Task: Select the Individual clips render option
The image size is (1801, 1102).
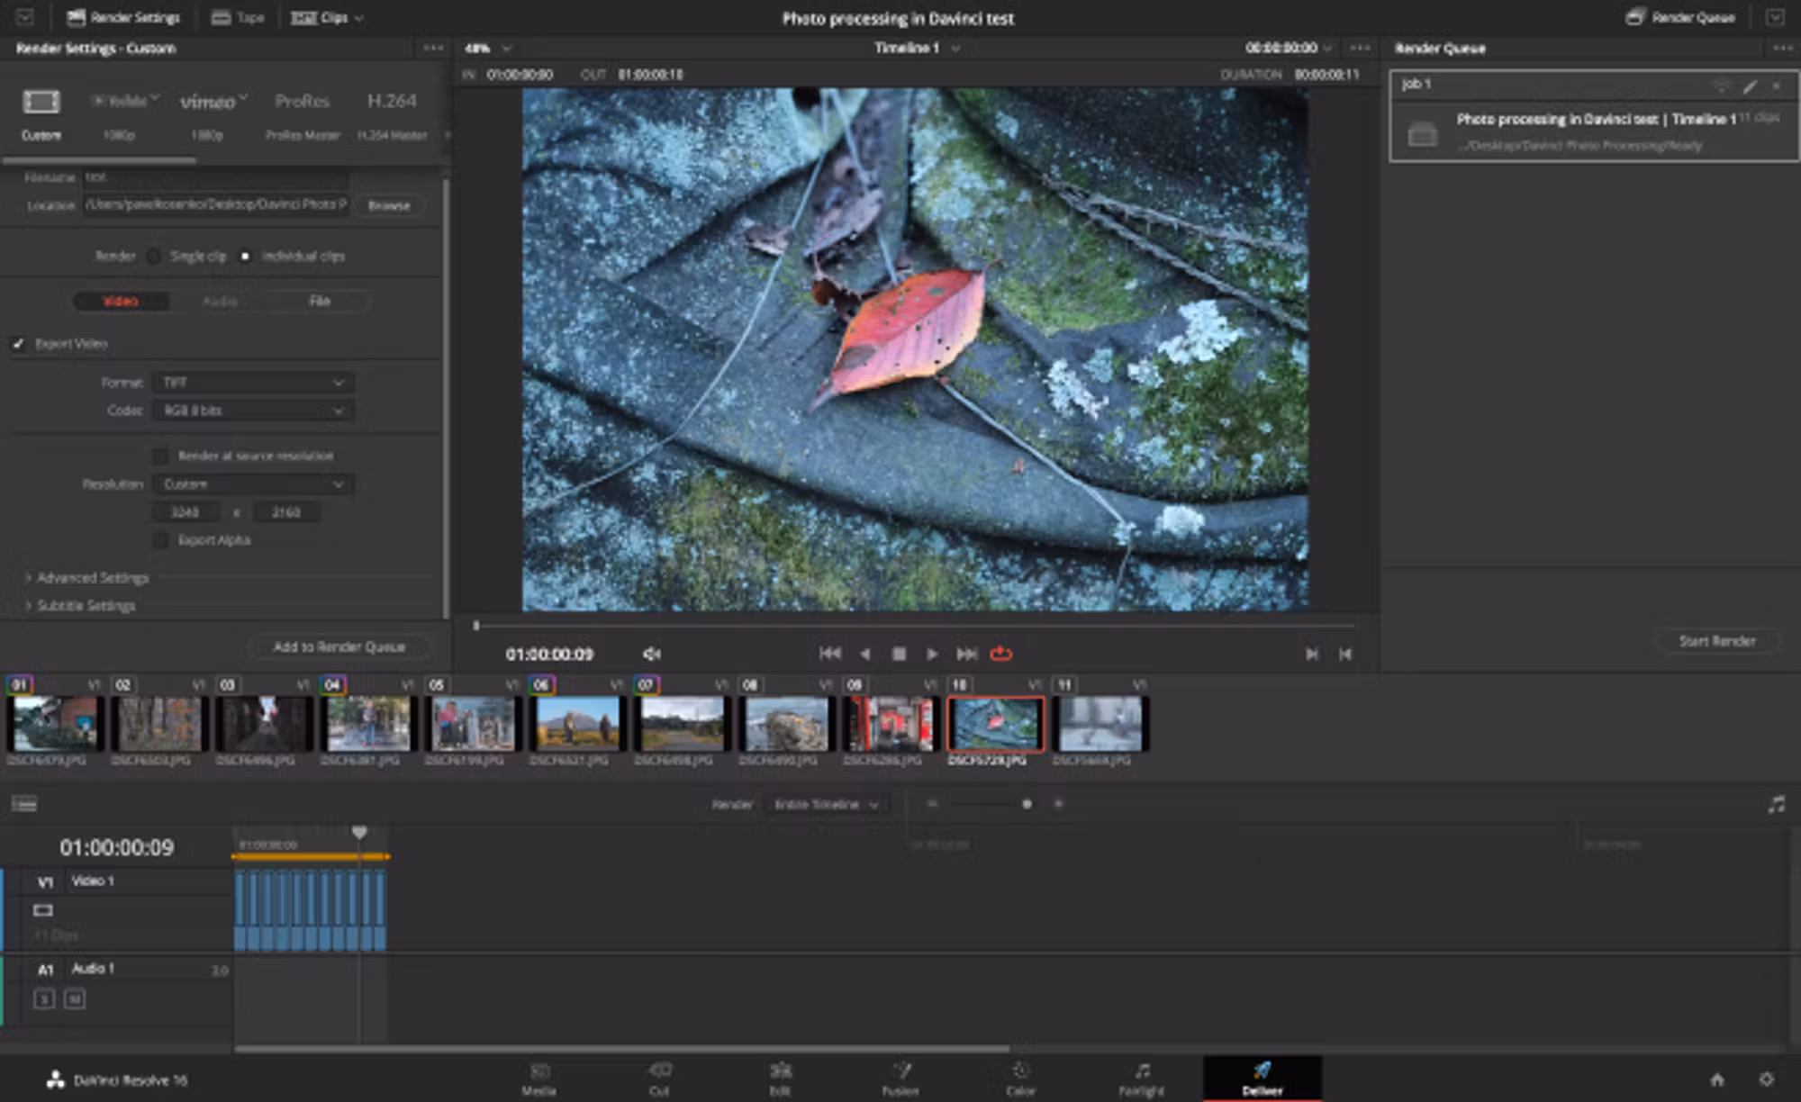Action: click(x=245, y=257)
